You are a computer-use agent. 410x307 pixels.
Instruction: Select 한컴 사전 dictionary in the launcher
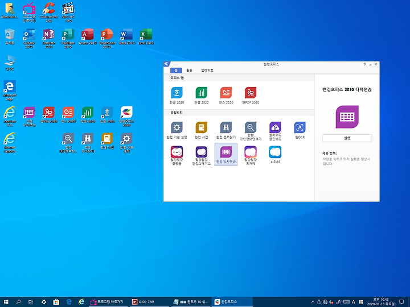click(202, 130)
